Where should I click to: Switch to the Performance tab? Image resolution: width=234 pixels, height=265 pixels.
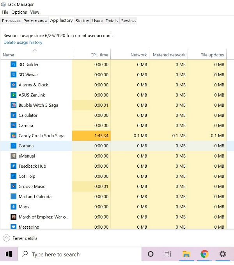(x=35, y=21)
